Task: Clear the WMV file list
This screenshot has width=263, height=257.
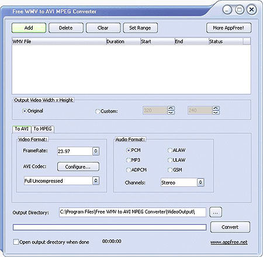Action: click(103, 28)
